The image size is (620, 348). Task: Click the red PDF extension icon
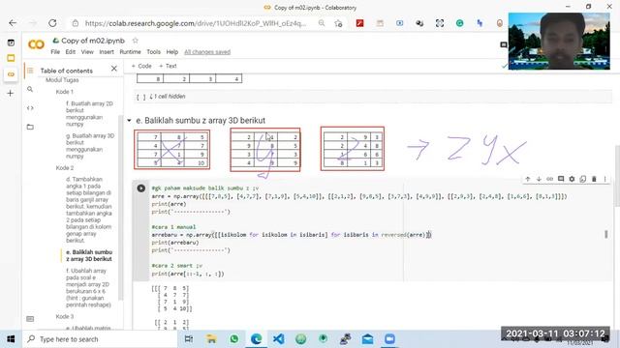pos(359,23)
